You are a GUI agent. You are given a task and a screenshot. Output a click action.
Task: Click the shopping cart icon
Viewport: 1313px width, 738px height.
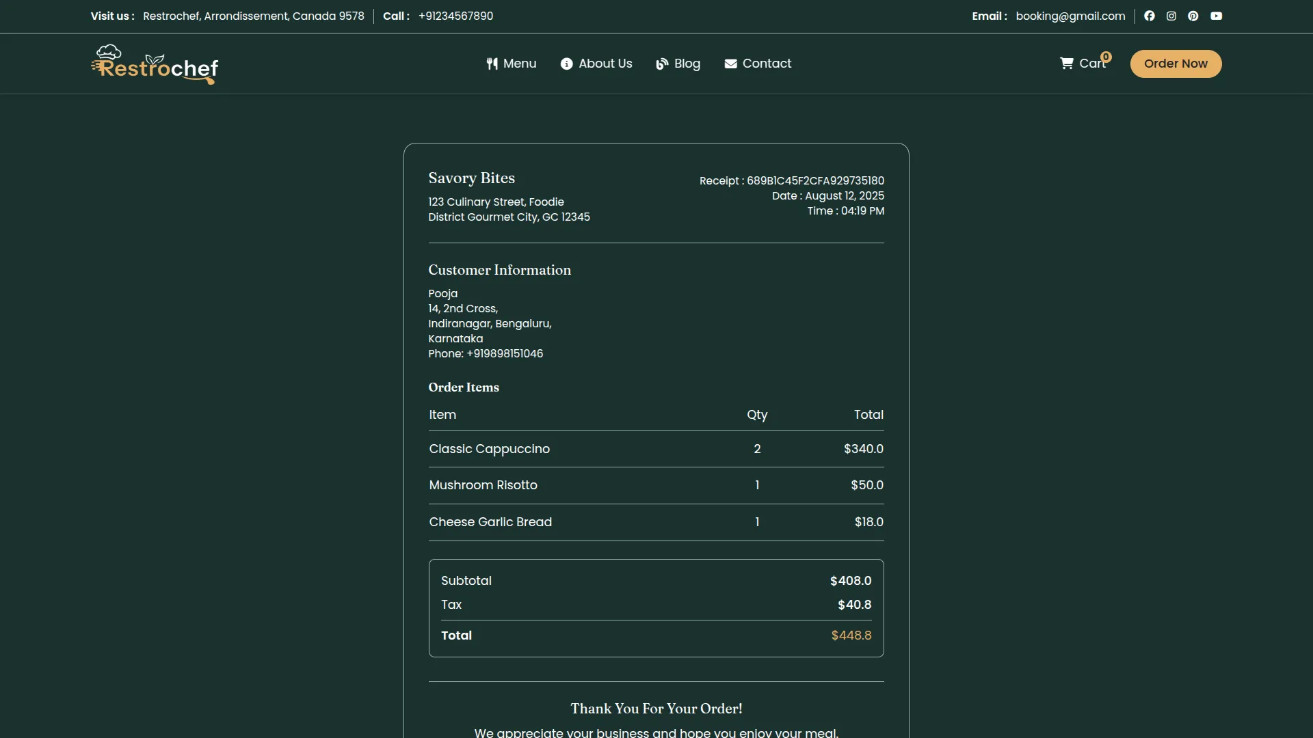click(x=1067, y=63)
